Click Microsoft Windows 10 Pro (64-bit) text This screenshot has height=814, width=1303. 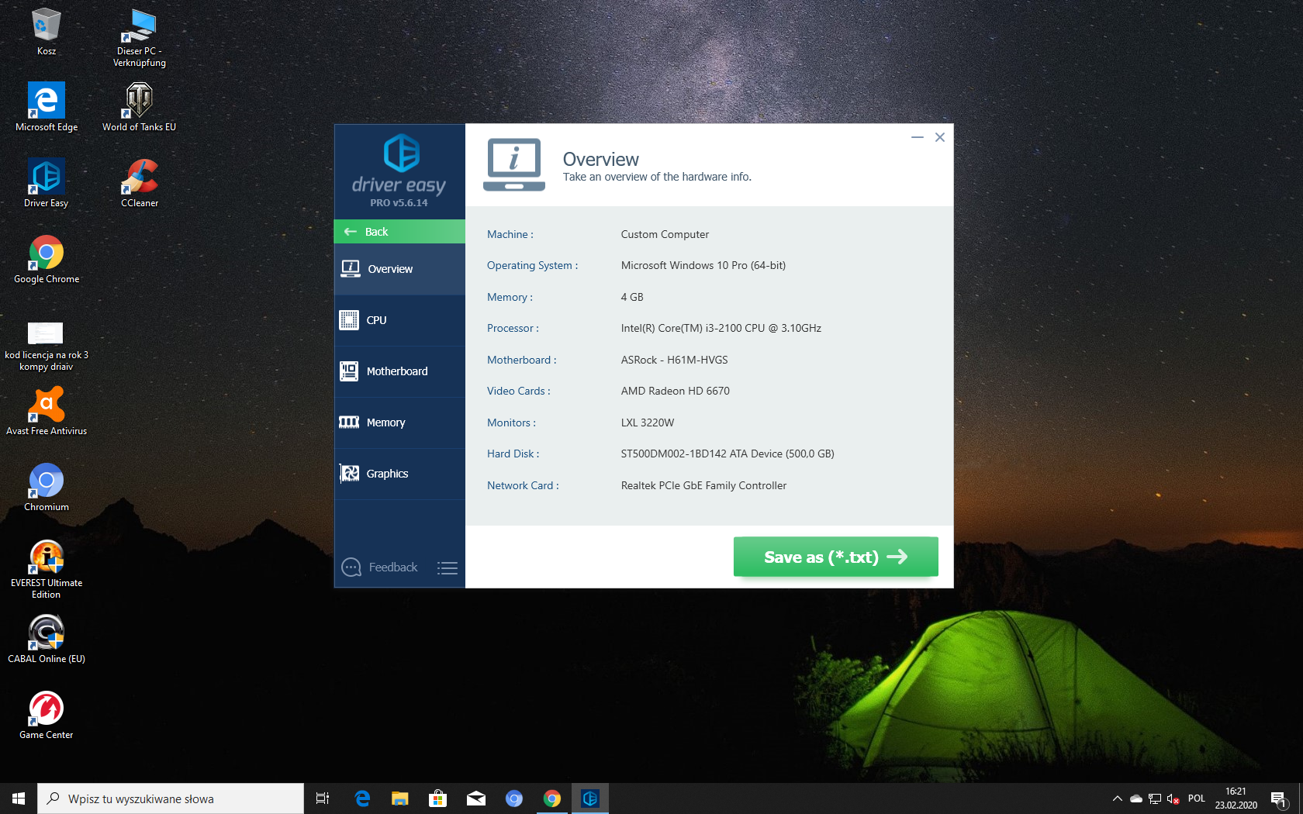point(703,265)
